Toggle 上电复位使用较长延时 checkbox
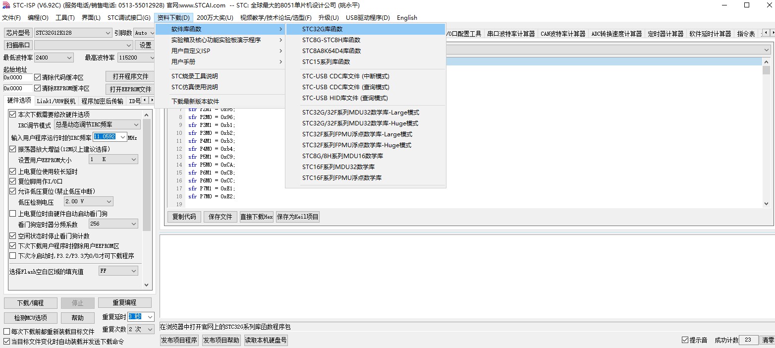Screen dimensions: 775x348 [x=13, y=172]
